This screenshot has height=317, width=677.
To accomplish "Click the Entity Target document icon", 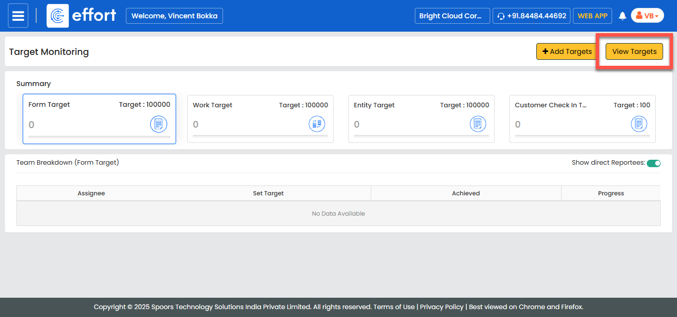I will point(478,124).
